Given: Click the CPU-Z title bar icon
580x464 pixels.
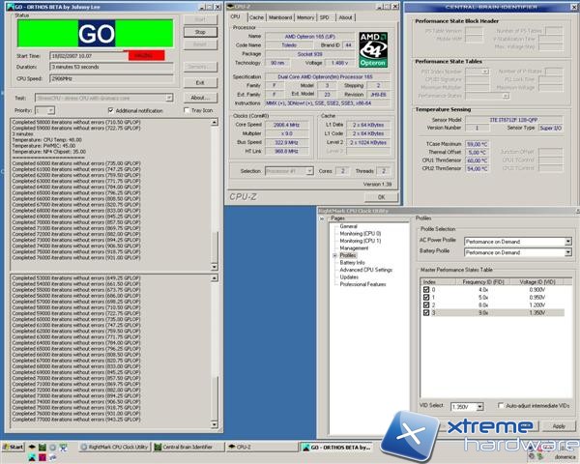Looking at the screenshot, I should (x=232, y=5).
